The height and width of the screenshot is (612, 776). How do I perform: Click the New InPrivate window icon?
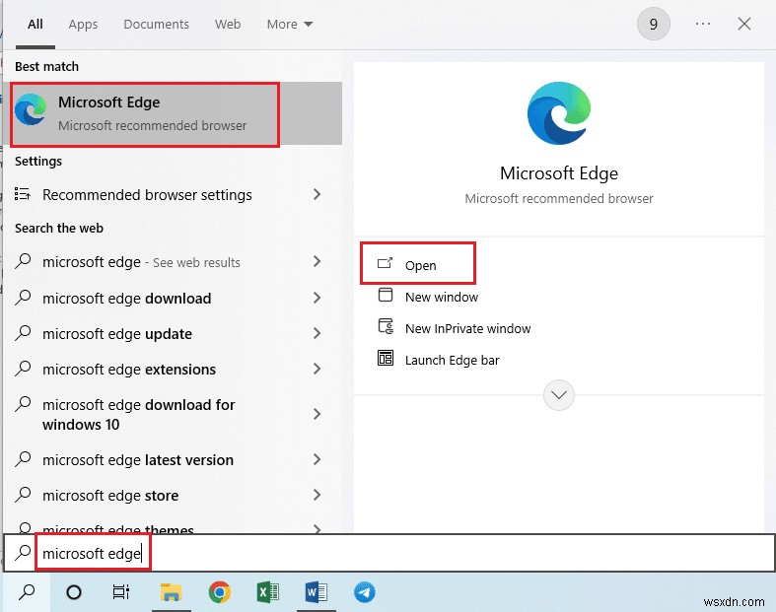386,326
